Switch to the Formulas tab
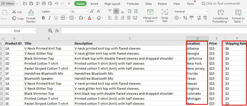247x106 pixels. pos(133,4)
